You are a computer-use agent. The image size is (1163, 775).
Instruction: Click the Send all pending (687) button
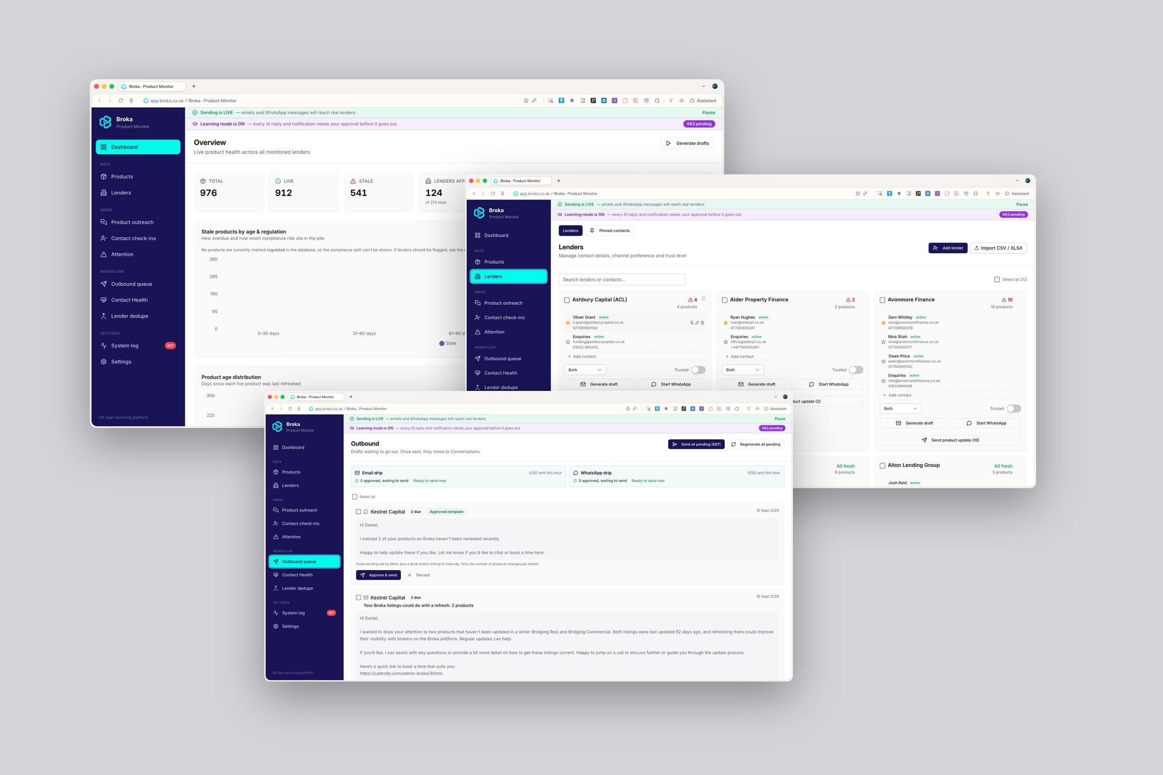coord(696,444)
